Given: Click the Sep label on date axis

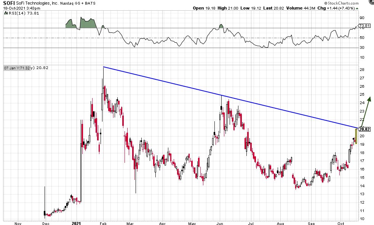Looking at the screenshot, I should (311, 223).
